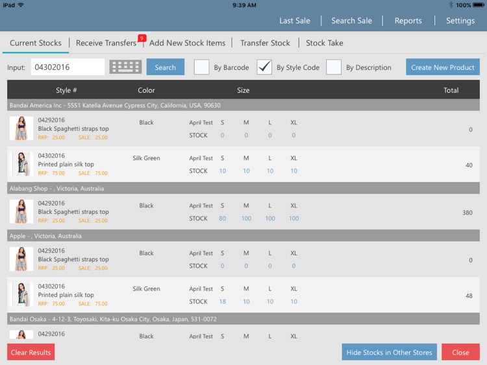The width and height of the screenshot is (487, 365).
Task: Select the Alabang Shop store header
Action: tap(243, 188)
